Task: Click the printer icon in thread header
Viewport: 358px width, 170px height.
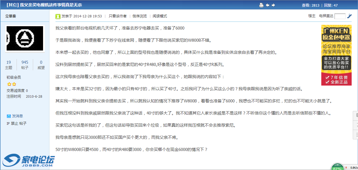Action: (261, 5)
